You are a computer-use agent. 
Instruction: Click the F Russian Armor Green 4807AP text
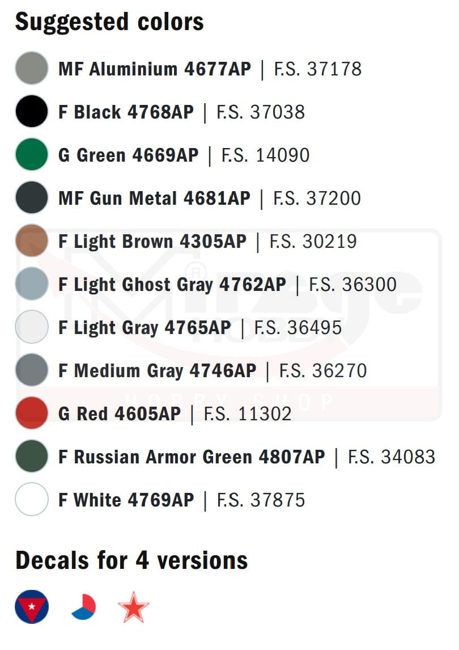click(x=192, y=457)
